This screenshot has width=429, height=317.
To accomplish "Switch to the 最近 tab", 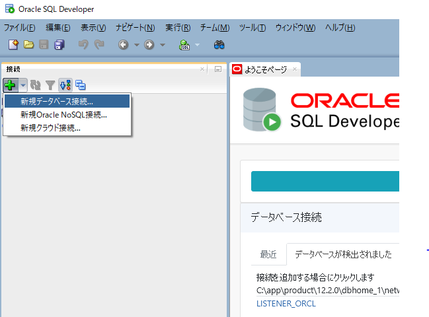I will point(268,254).
